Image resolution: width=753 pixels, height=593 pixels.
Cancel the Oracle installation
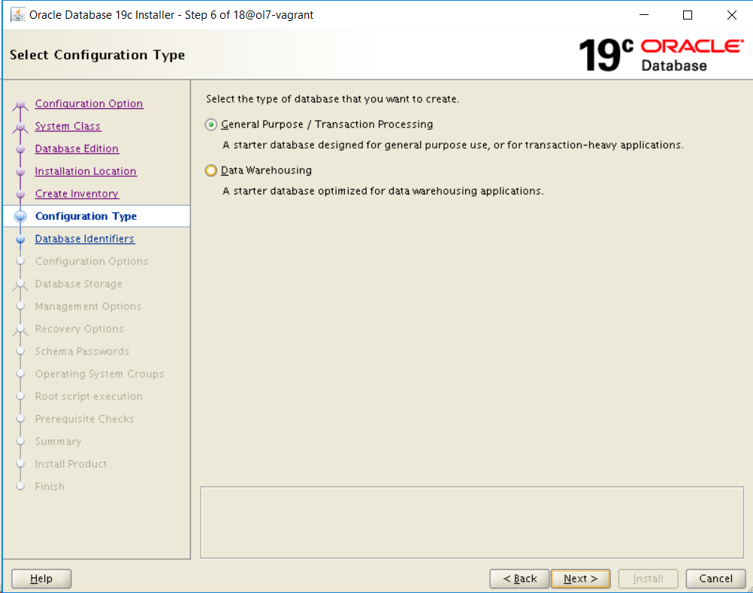coord(715,579)
